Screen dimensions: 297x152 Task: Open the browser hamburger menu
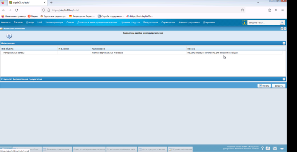point(282,10)
